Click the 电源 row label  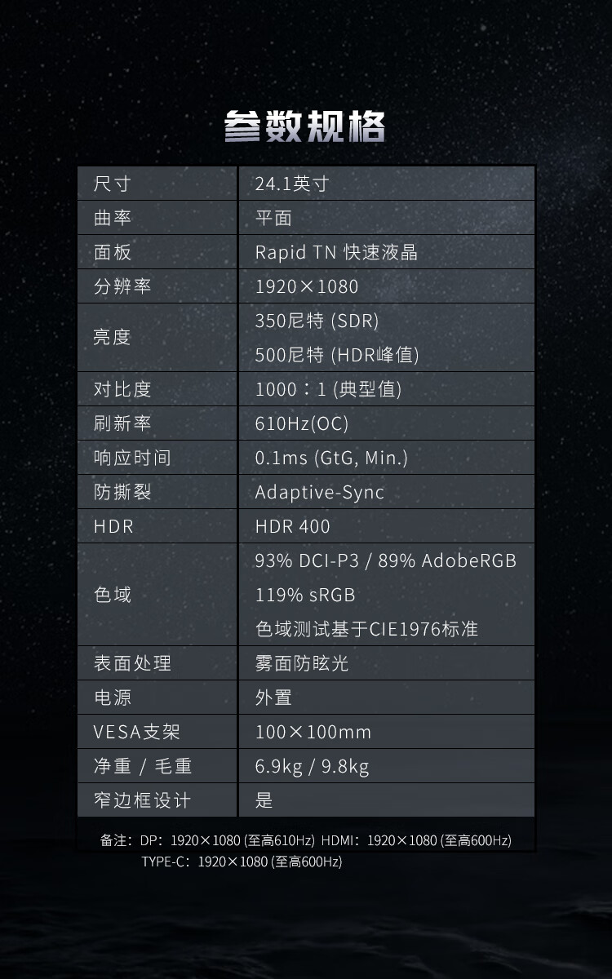[113, 698]
